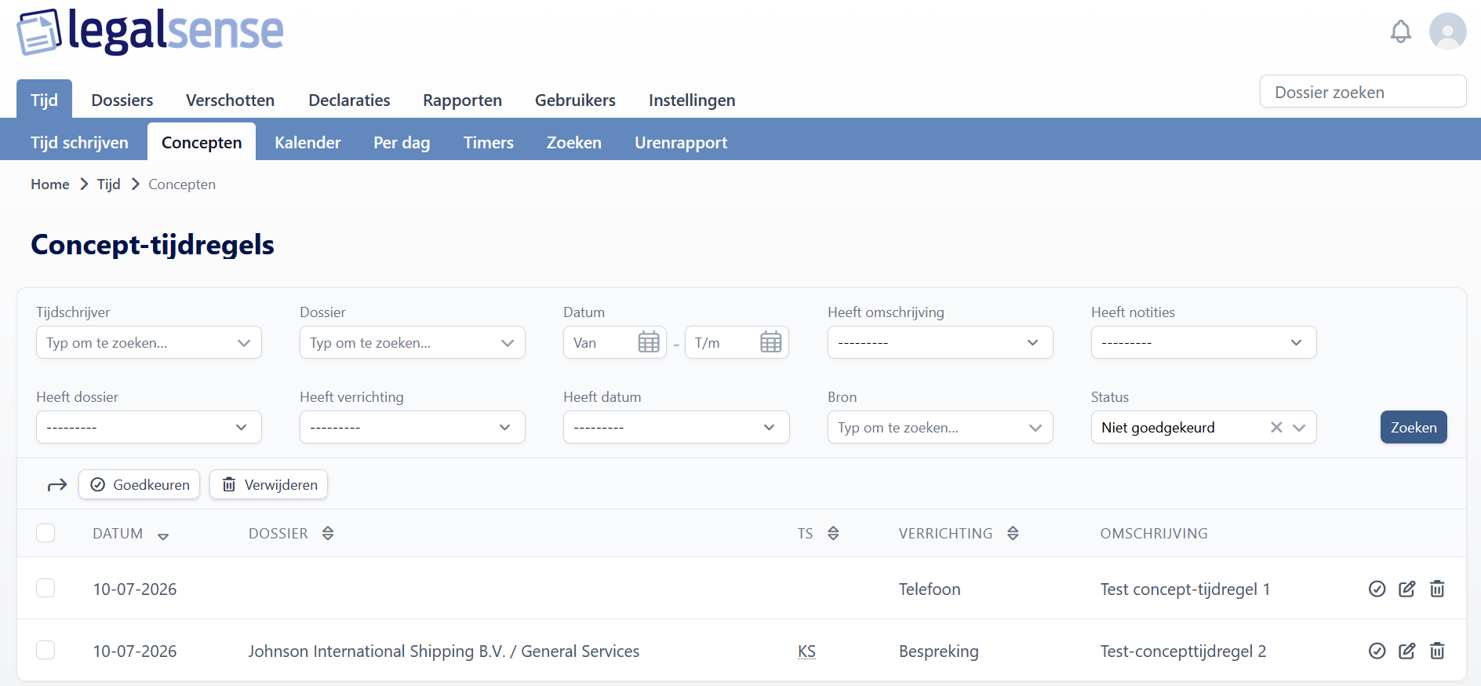Click the Verwijderen button
The height and width of the screenshot is (686, 1481).
click(268, 484)
